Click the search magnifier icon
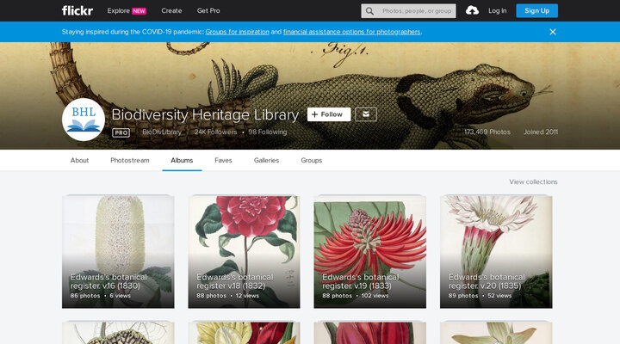 369,11
